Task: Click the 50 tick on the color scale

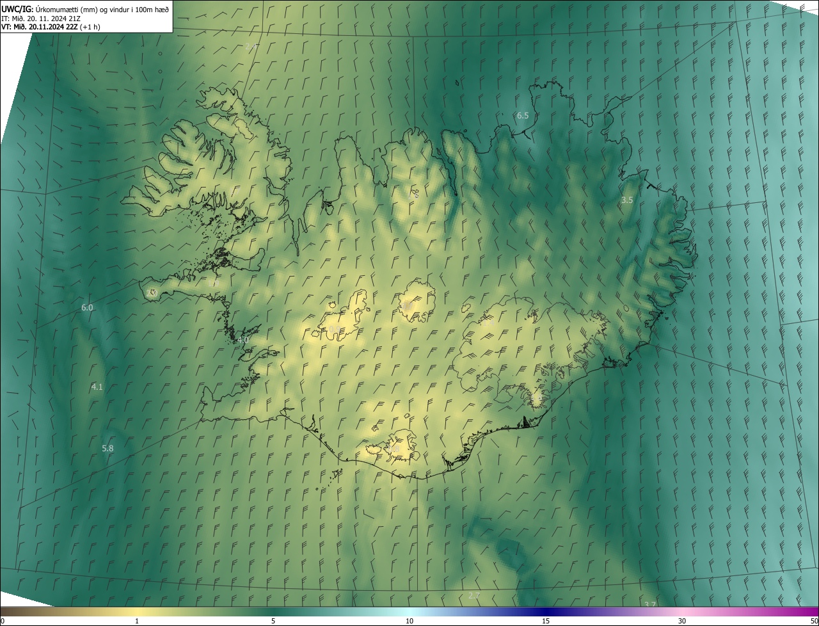Action: [x=813, y=621]
